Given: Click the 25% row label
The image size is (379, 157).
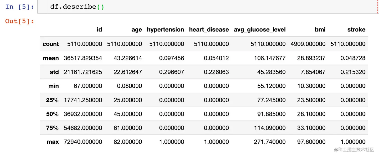Looking at the screenshot, I should click(52, 100).
